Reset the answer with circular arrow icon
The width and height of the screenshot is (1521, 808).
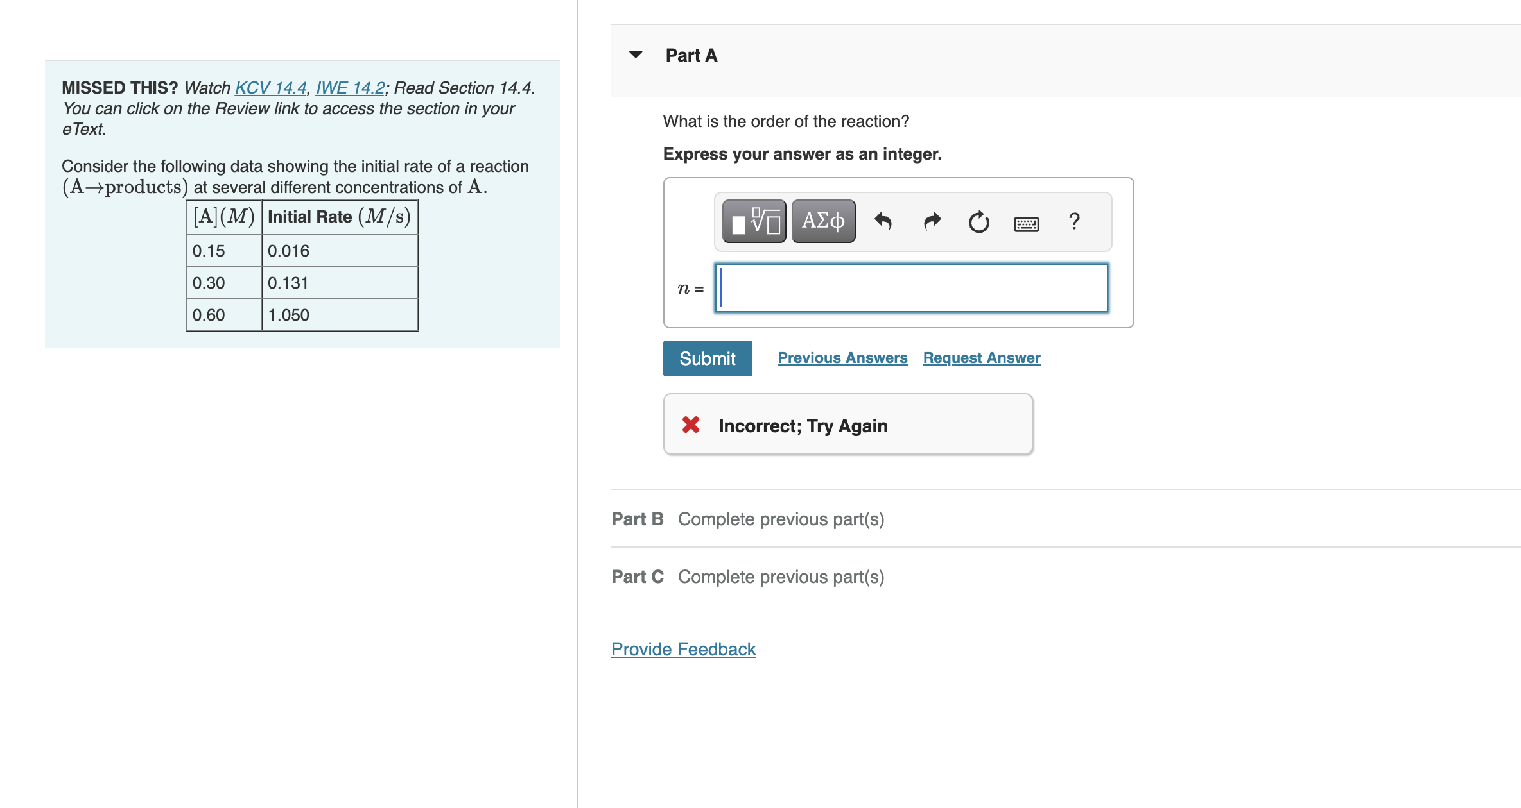(x=978, y=222)
